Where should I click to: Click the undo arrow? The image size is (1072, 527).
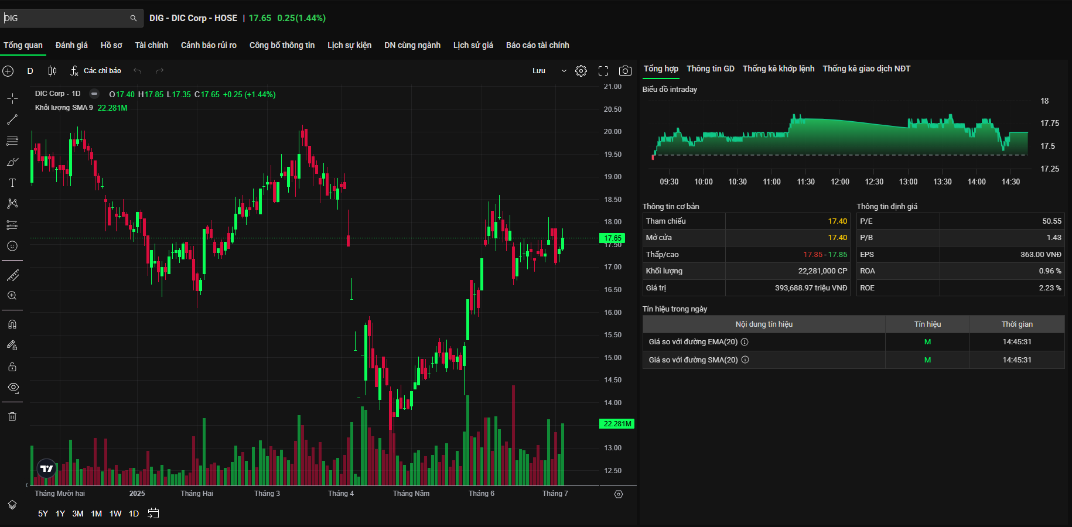tap(138, 71)
